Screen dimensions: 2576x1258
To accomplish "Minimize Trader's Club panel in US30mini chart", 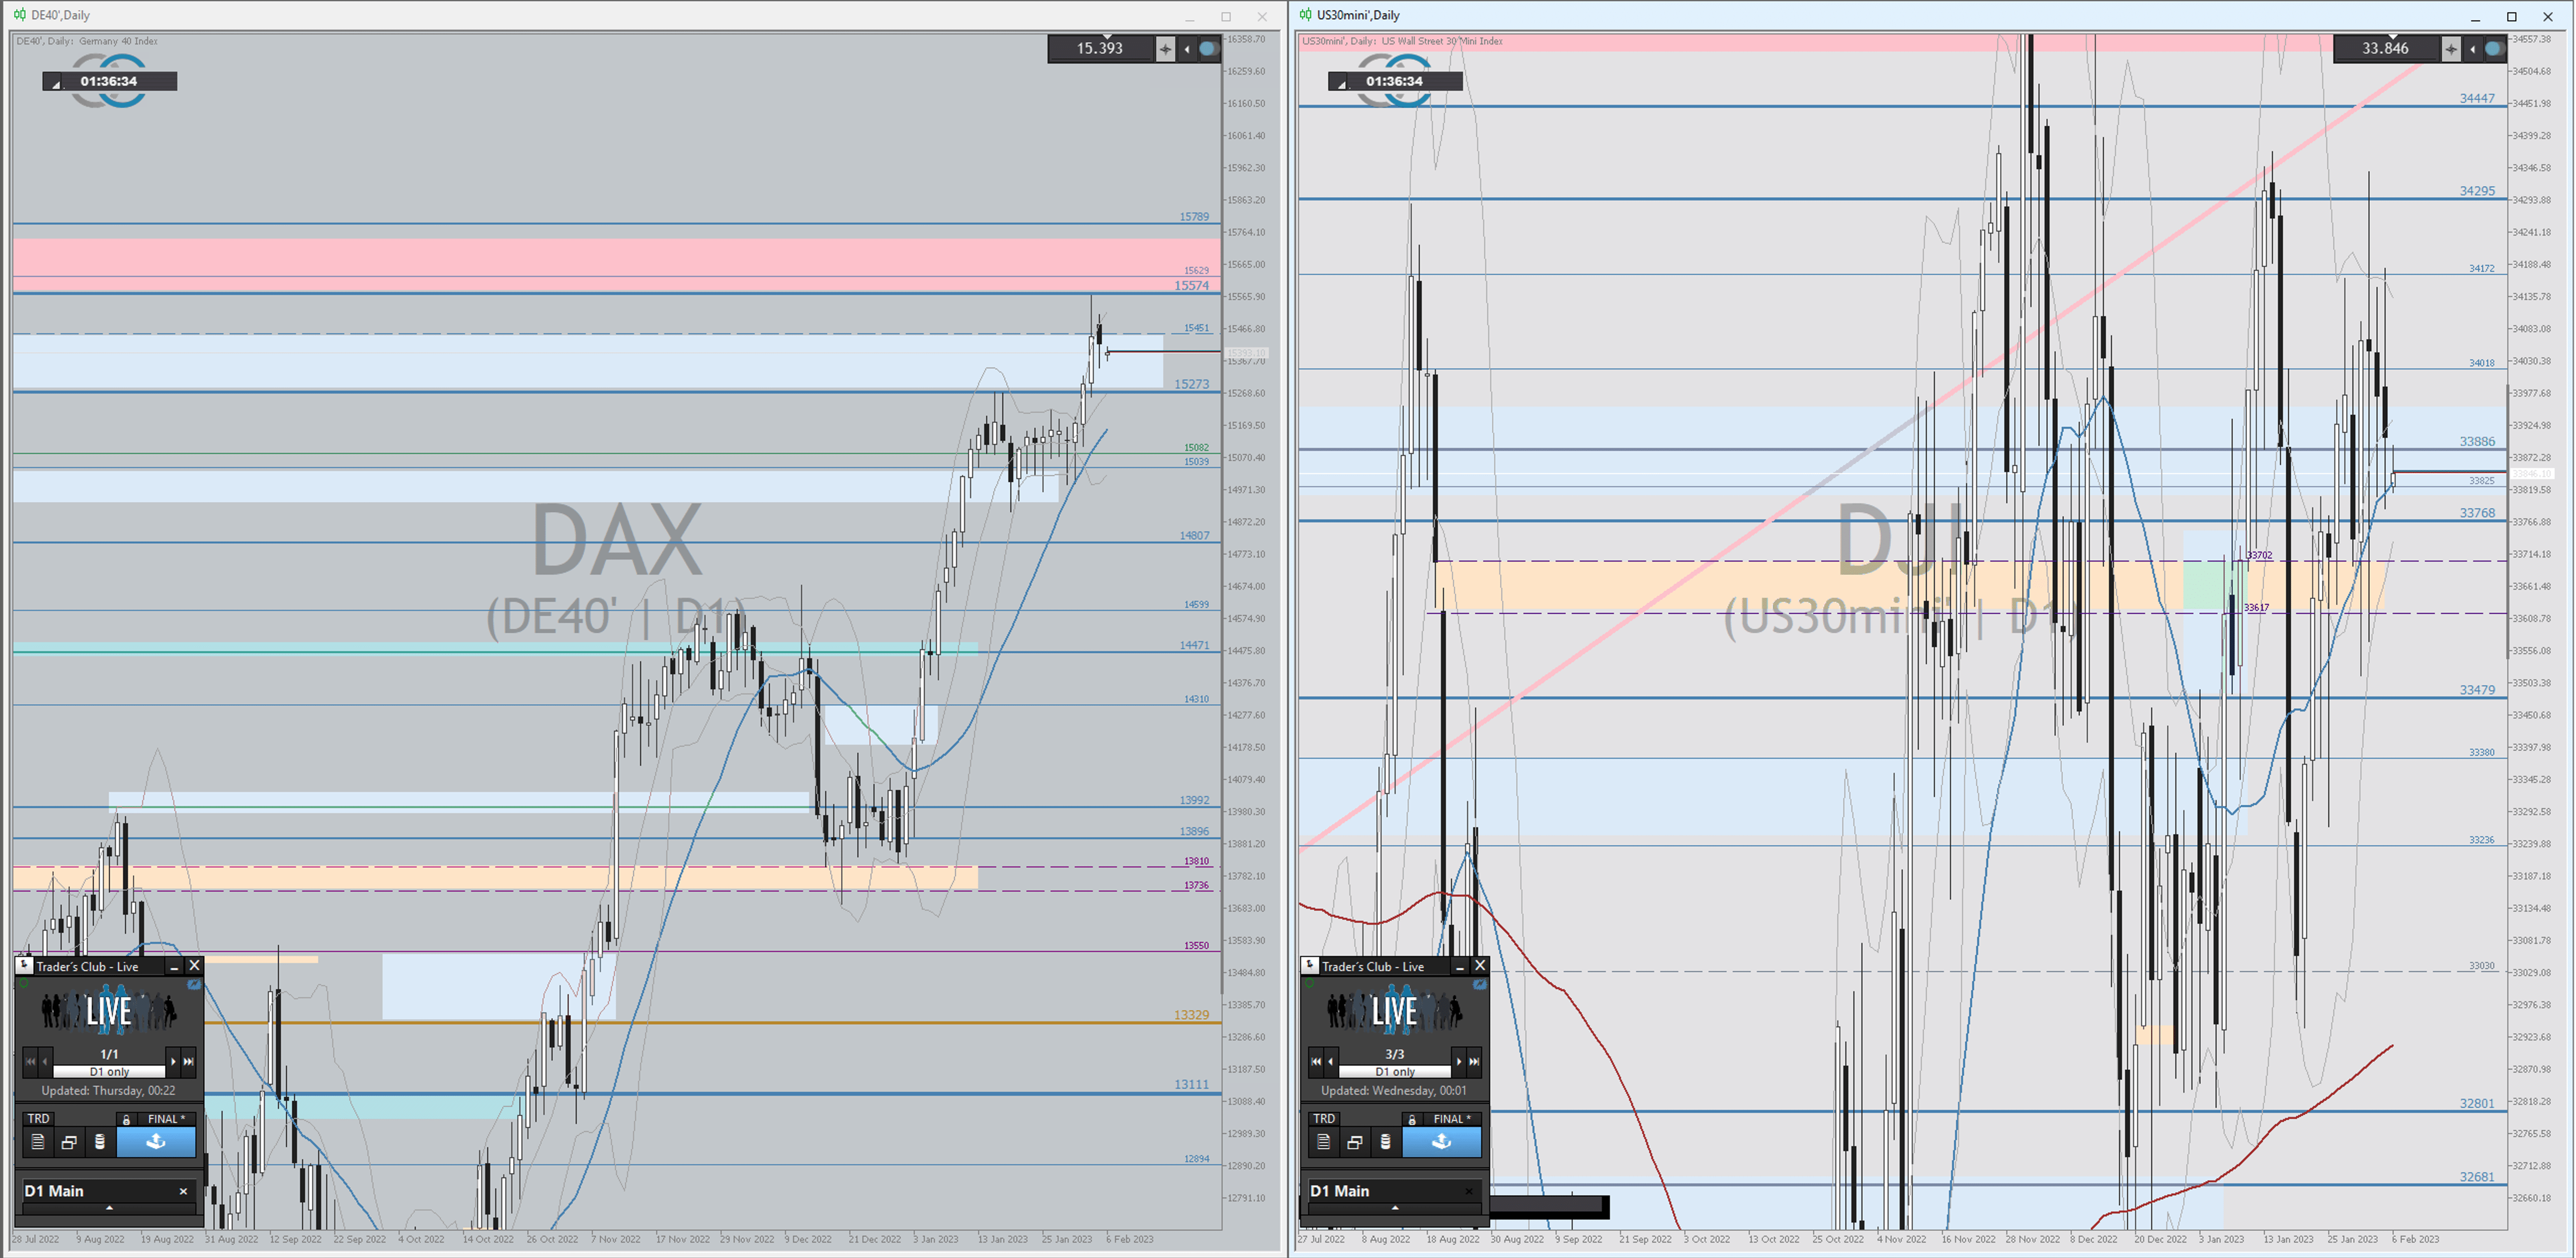I will click(x=1460, y=966).
